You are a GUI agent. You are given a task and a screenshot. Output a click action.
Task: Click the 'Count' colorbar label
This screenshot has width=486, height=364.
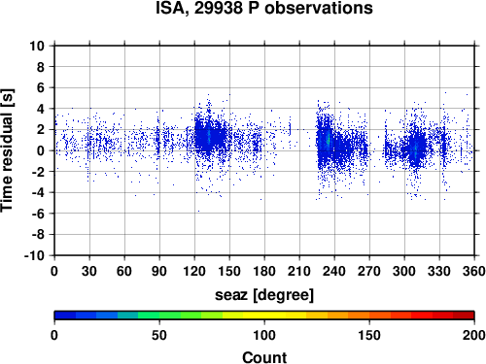click(x=264, y=358)
